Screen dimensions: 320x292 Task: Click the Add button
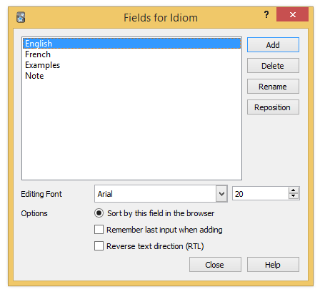(273, 45)
